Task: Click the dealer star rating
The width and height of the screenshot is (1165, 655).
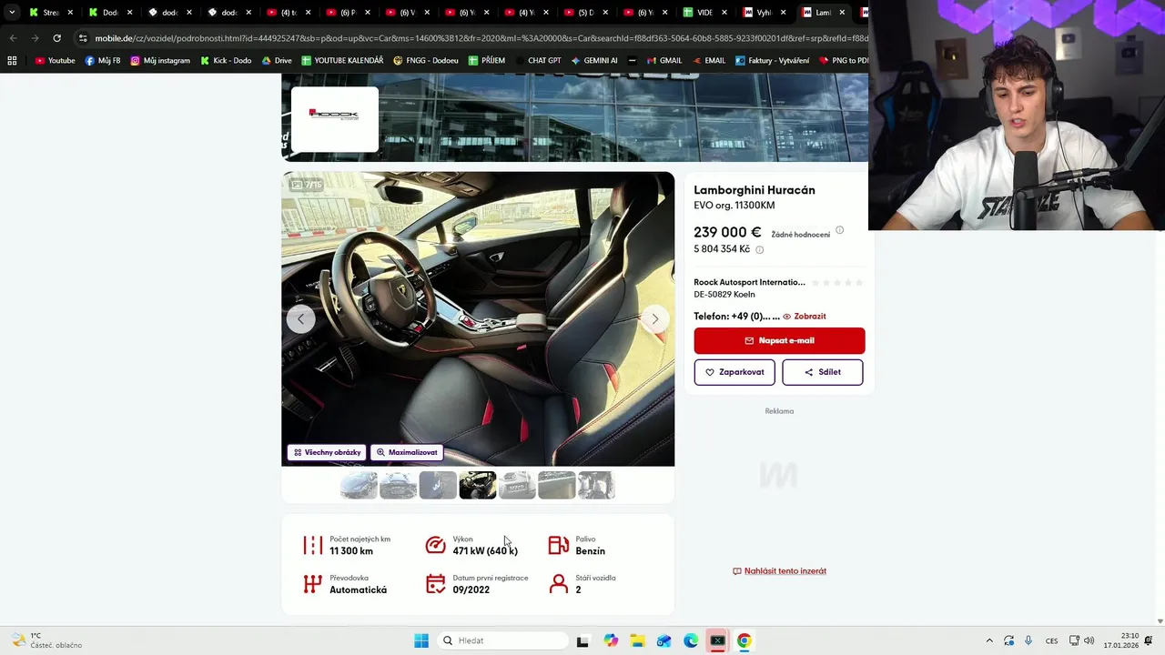Action: coord(836,283)
